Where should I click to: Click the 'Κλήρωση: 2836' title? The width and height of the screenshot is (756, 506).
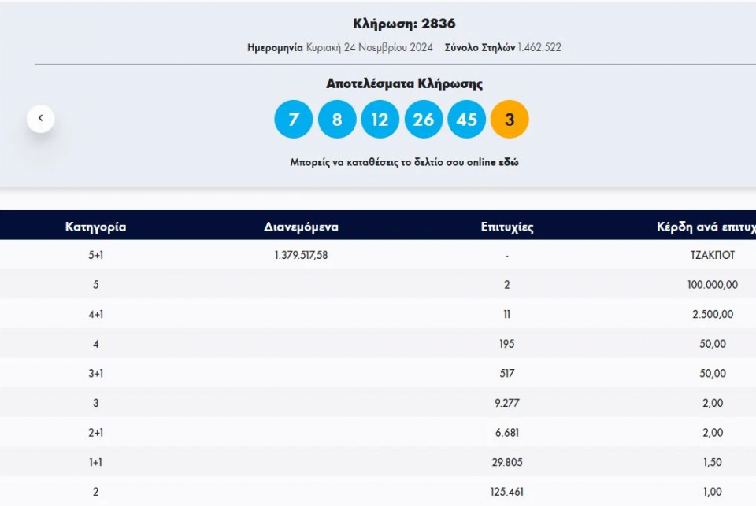[x=404, y=24]
